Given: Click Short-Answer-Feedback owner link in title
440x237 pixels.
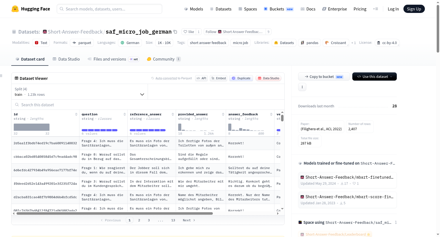Looking at the screenshot, I should tap(75, 32).
